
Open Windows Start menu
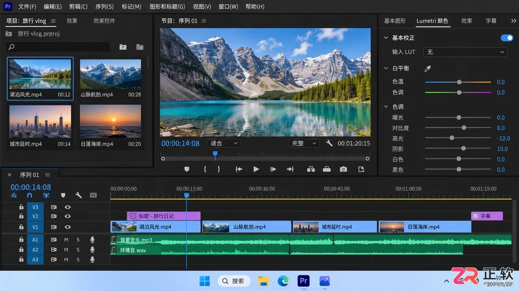click(x=205, y=281)
